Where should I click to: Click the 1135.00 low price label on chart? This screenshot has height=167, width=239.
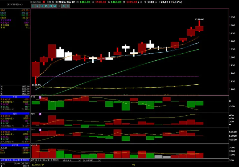click(x=36, y=85)
